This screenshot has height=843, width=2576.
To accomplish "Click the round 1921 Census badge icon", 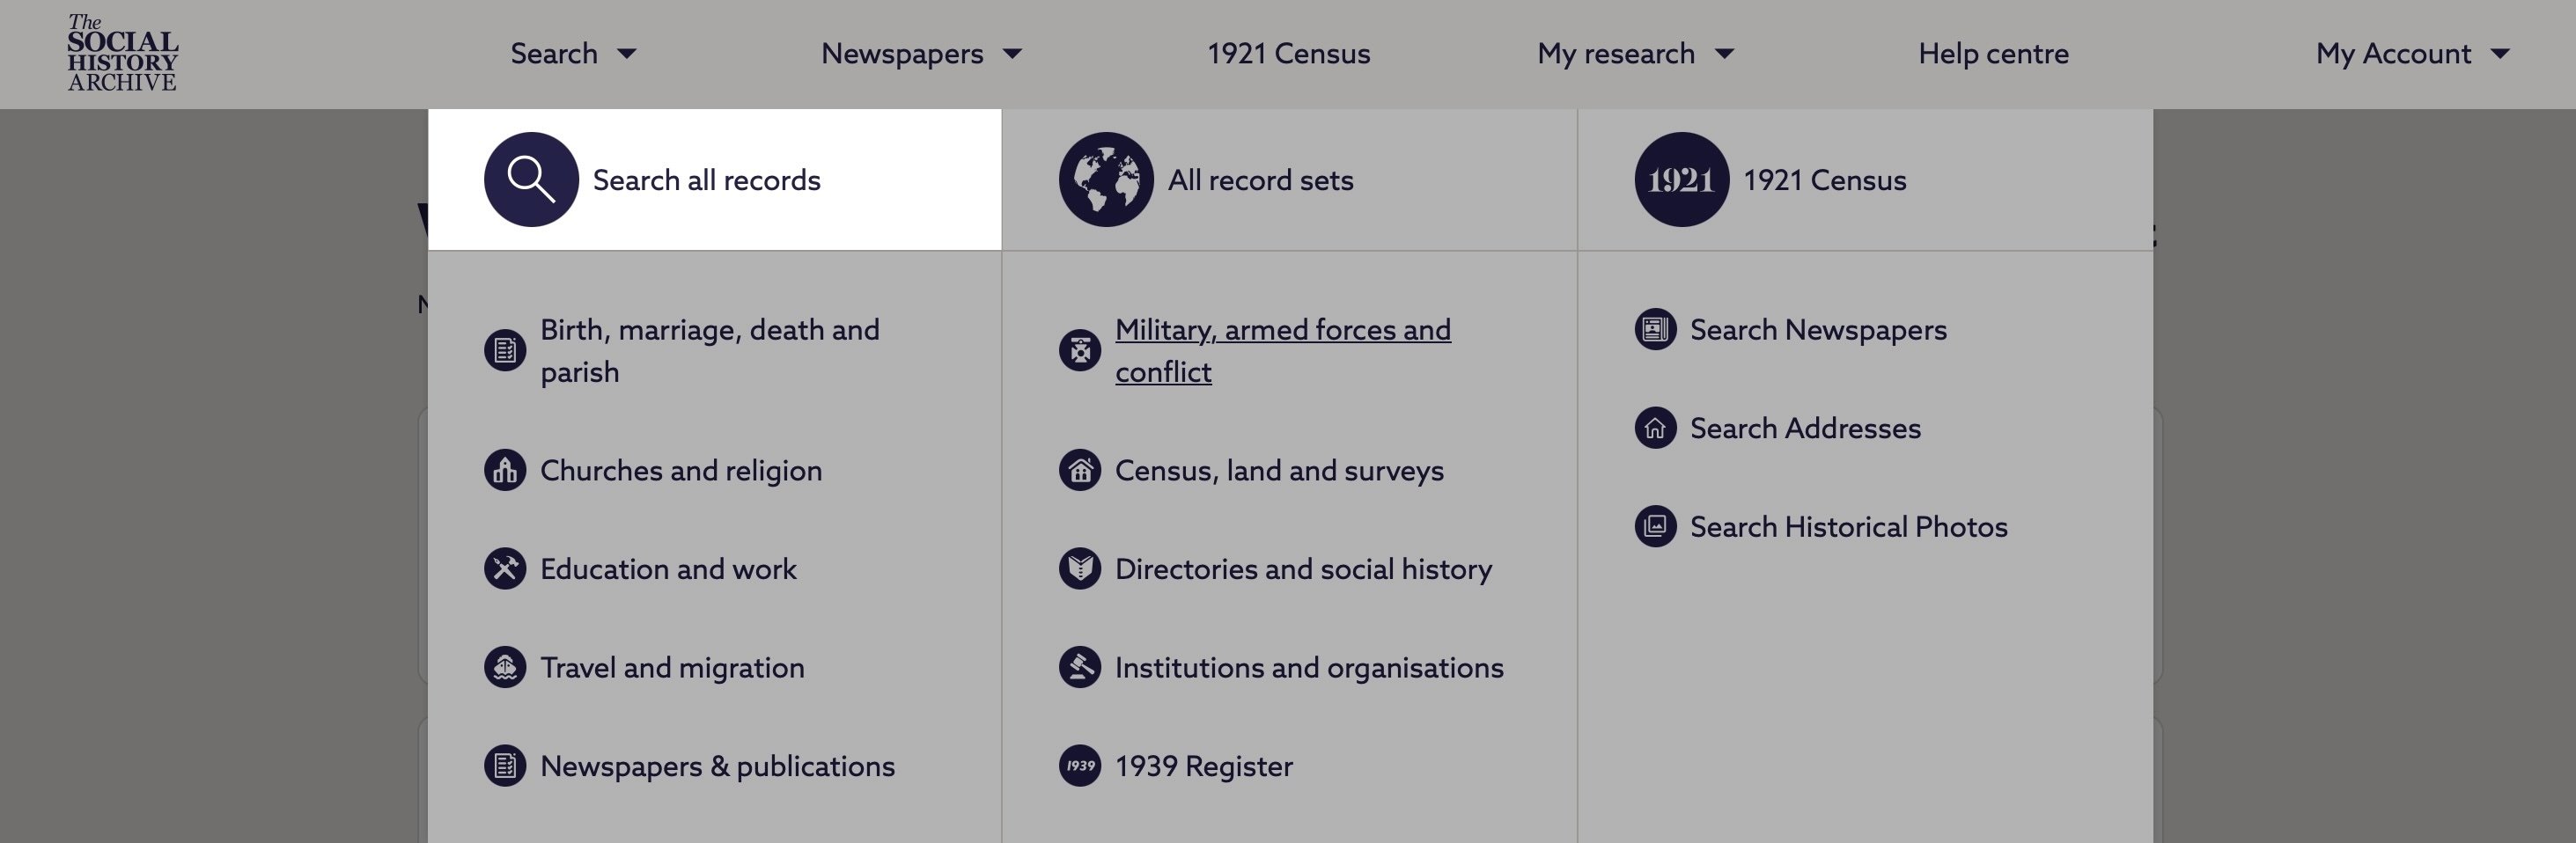I will [x=1681, y=180].
